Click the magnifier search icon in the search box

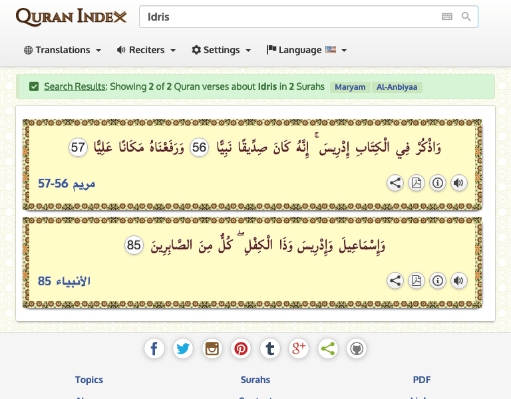tap(466, 17)
